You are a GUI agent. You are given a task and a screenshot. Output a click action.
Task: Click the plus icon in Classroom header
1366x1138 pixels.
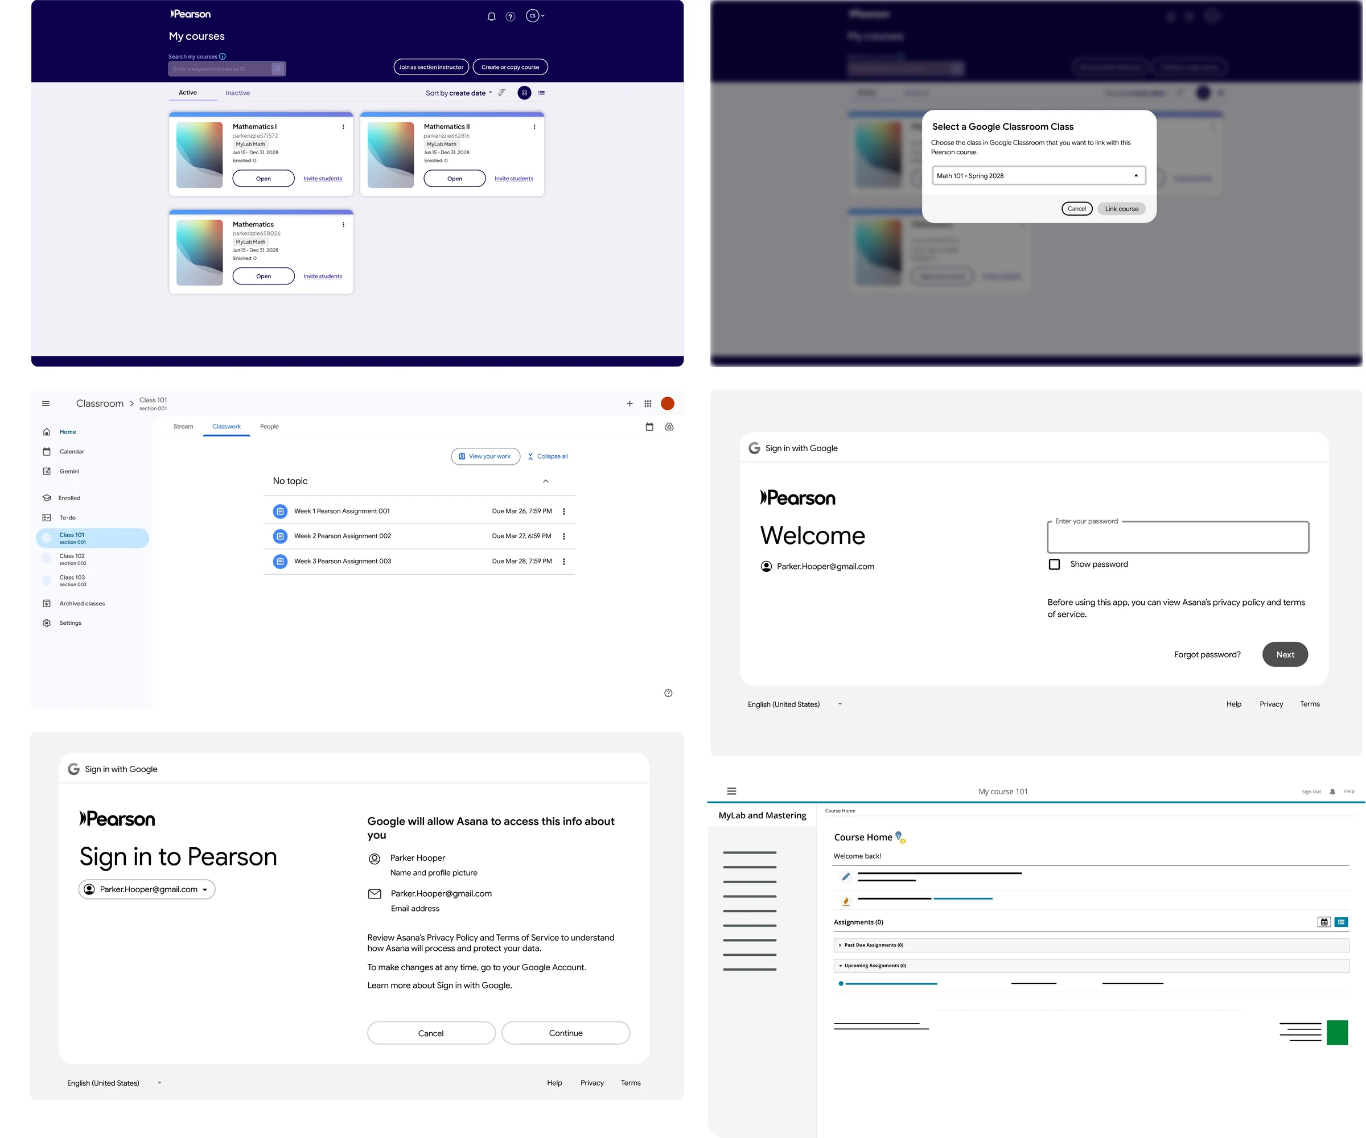click(629, 404)
